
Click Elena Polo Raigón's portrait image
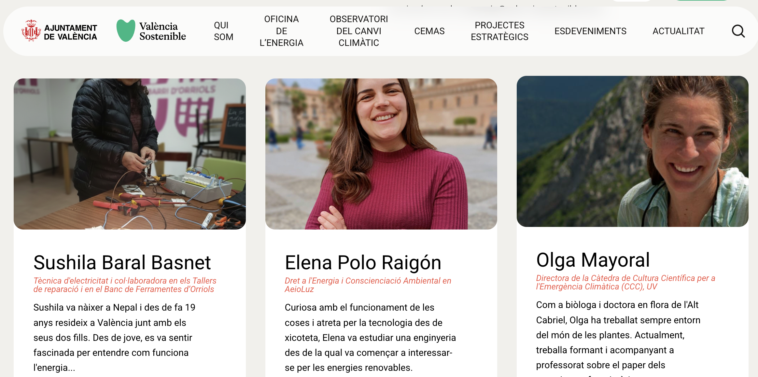(x=381, y=154)
